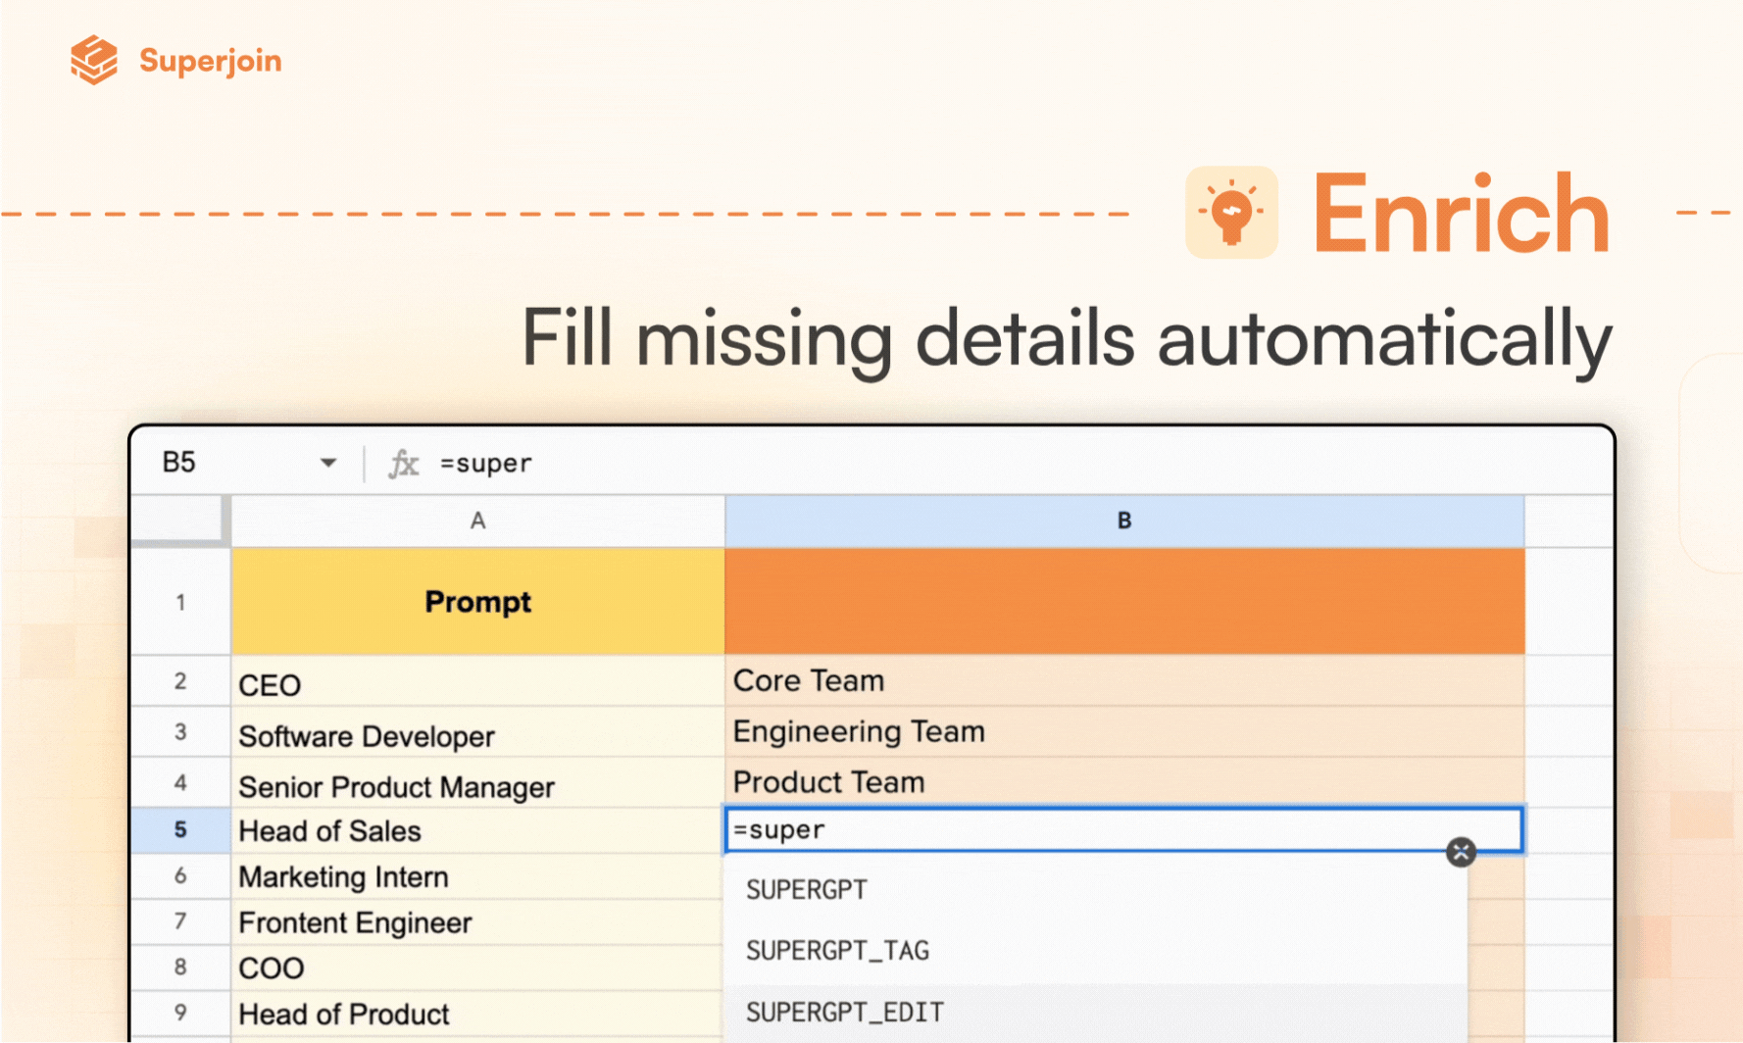The image size is (1743, 1043).
Task: Select the yellow Prompt header cell
Action: pos(477,601)
